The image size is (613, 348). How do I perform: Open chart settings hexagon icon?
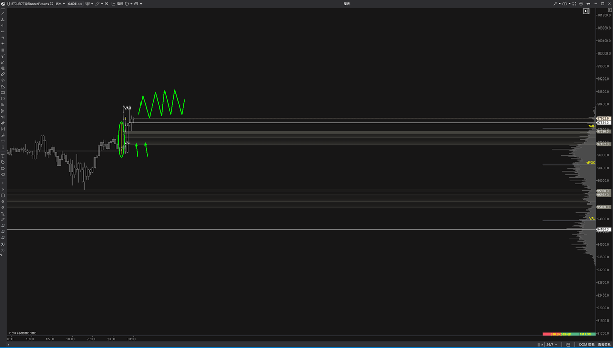(581, 4)
